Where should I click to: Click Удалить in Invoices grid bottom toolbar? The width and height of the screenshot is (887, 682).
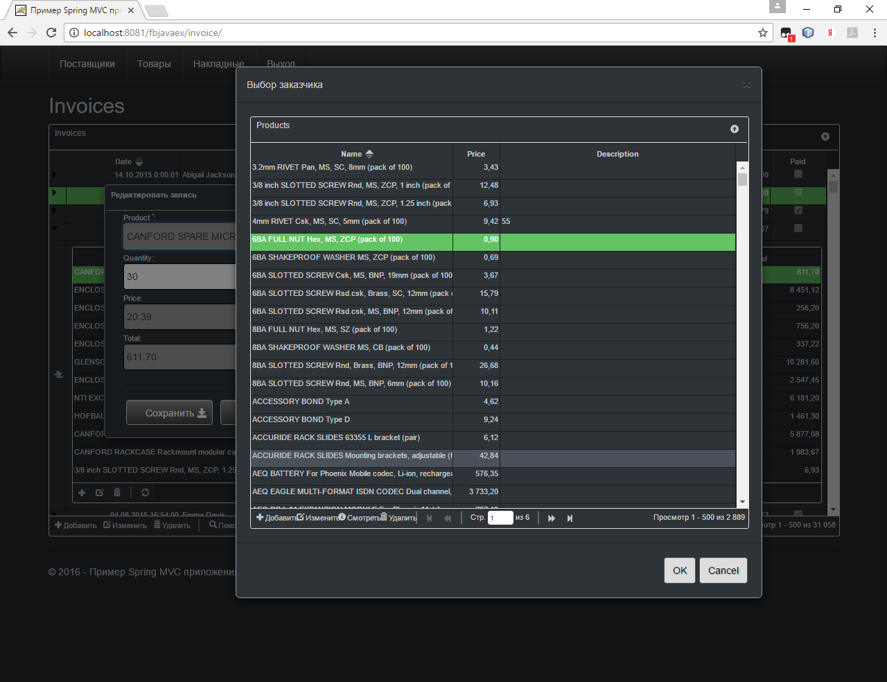point(172,525)
